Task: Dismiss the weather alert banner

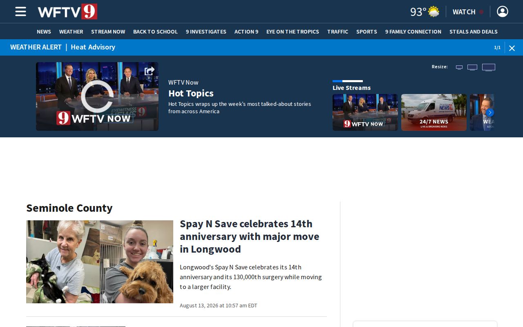Action: coord(512,48)
